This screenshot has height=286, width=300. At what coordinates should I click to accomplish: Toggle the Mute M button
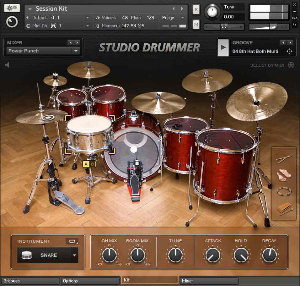[x=196, y=24]
